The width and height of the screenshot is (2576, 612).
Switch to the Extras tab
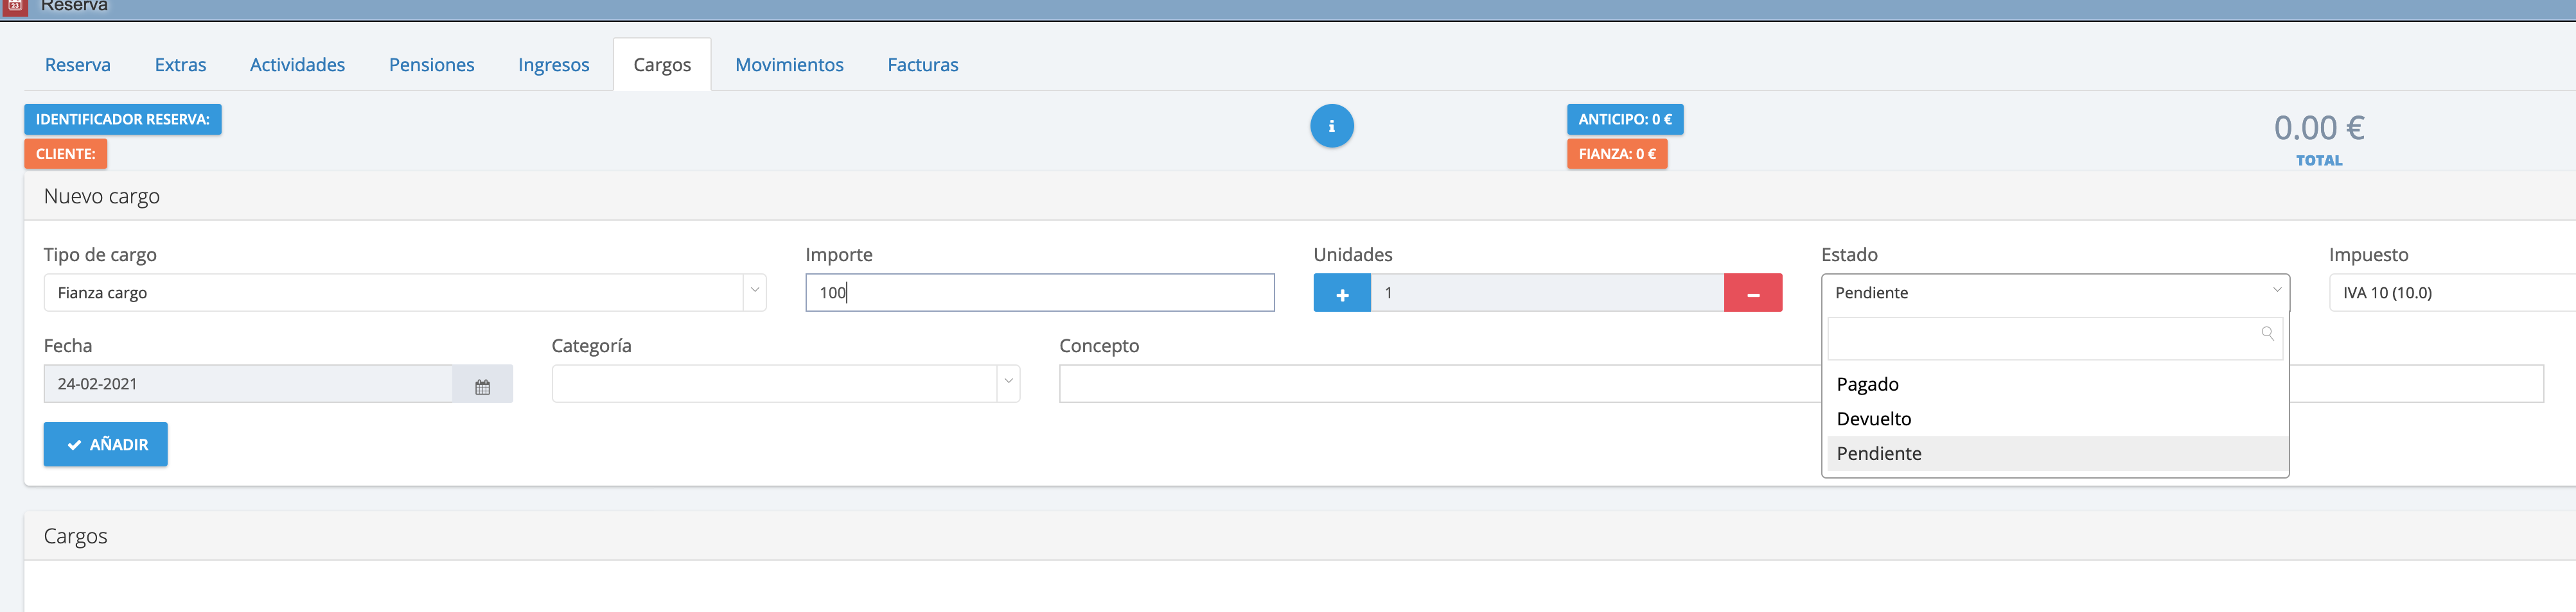[180, 65]
